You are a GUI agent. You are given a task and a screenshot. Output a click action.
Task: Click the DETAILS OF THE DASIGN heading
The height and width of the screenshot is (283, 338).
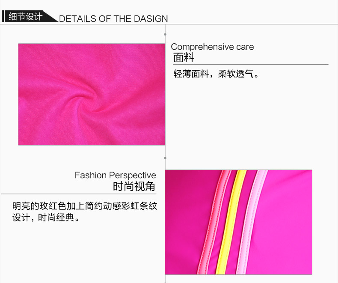[113, 19]
